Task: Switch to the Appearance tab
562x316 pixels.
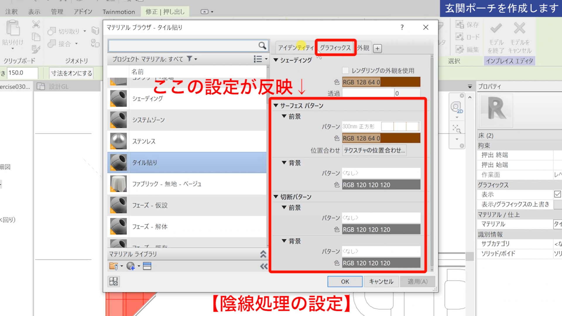Action: coord(363,48)
